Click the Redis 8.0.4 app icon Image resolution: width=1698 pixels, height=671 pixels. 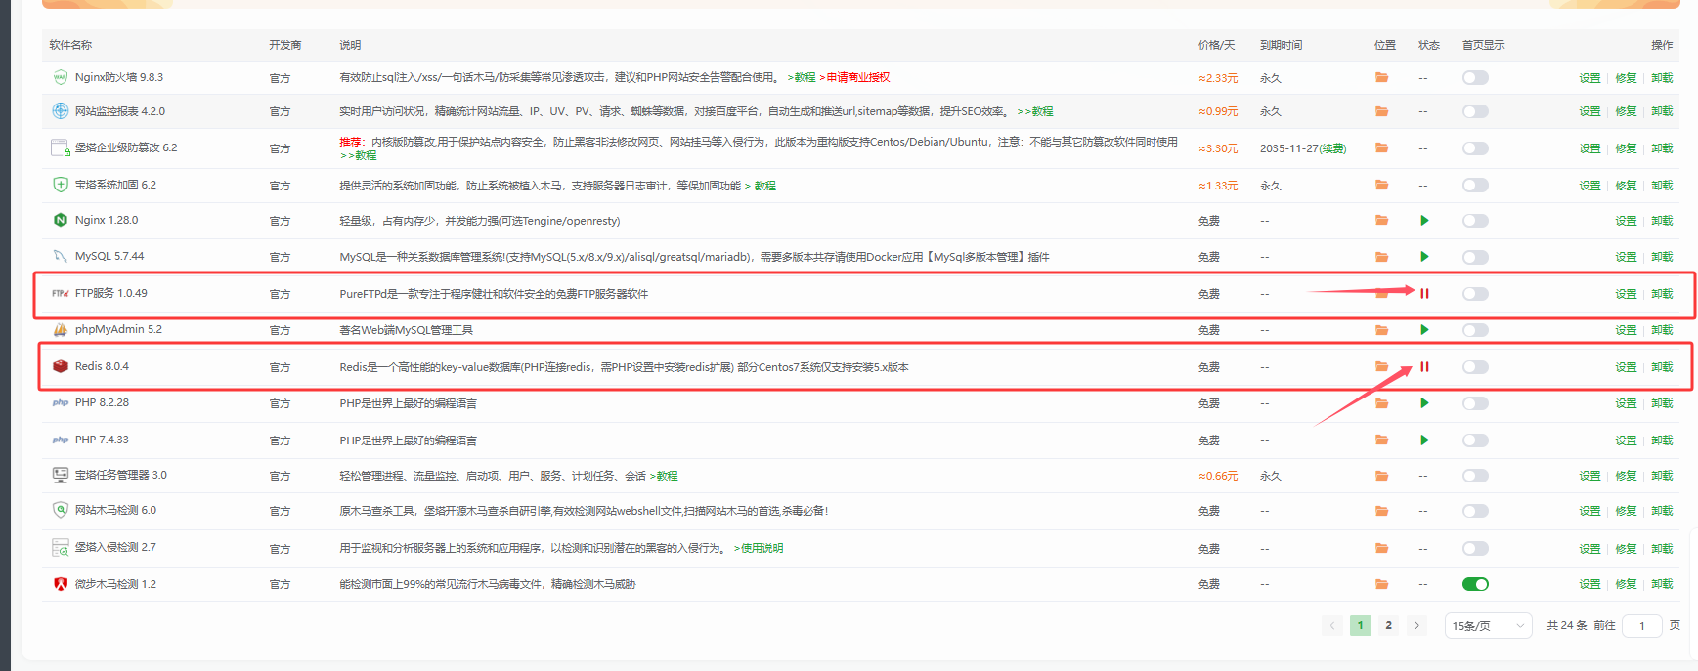coord(61,366)
